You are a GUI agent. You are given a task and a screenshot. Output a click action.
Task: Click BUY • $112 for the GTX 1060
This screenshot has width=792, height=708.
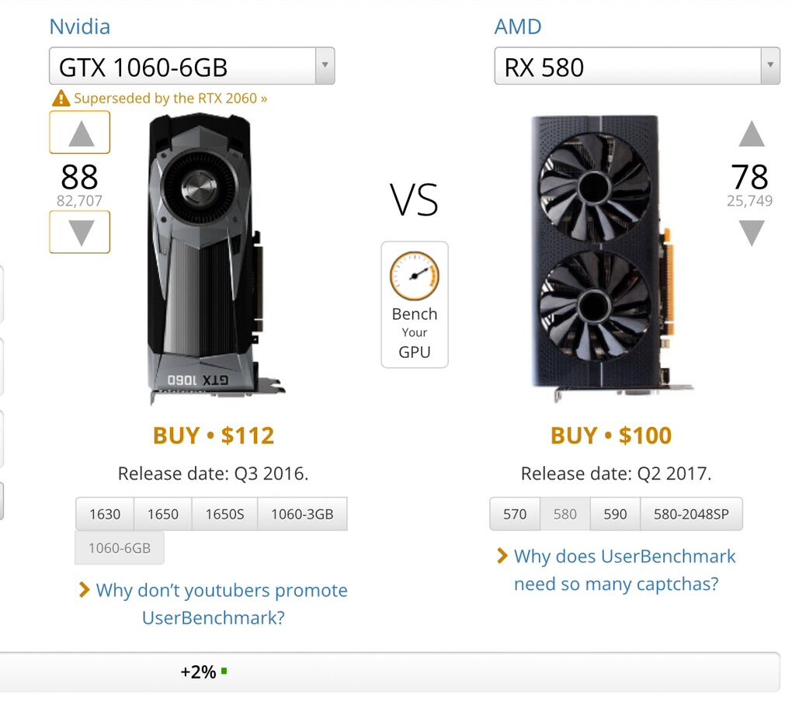214,436
